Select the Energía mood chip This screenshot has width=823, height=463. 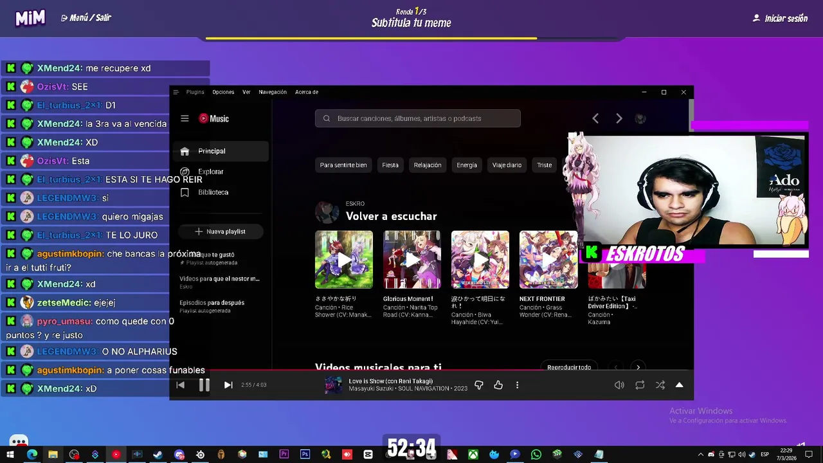pyautogui.click(x=467, y=165)
